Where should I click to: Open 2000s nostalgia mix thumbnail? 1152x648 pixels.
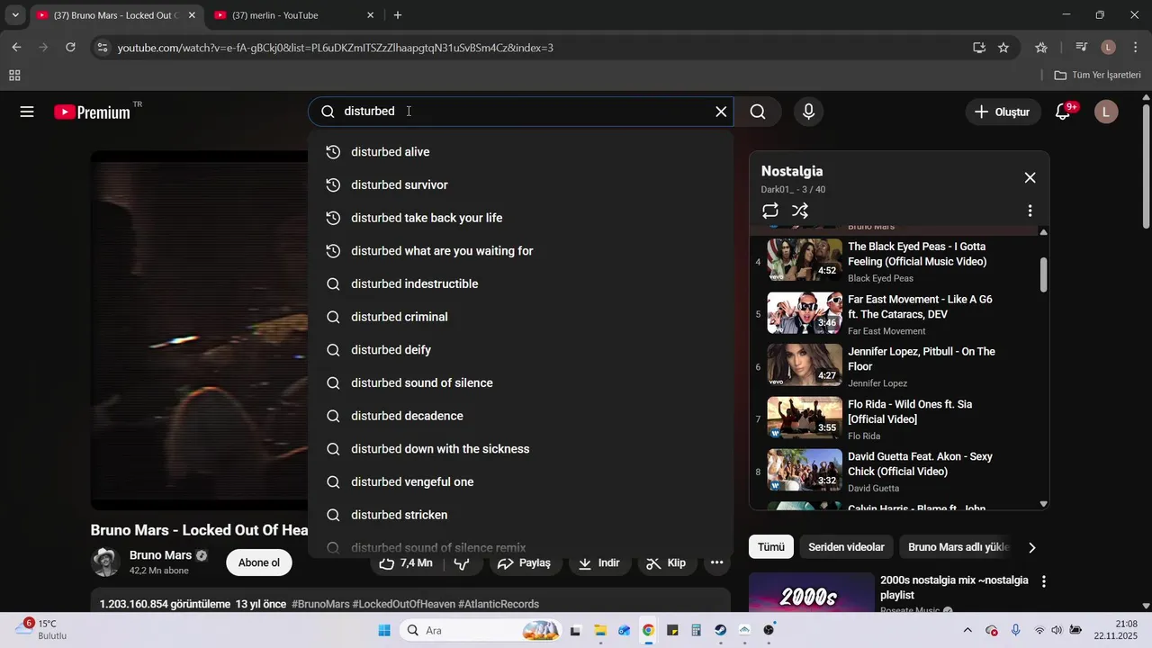812,594
